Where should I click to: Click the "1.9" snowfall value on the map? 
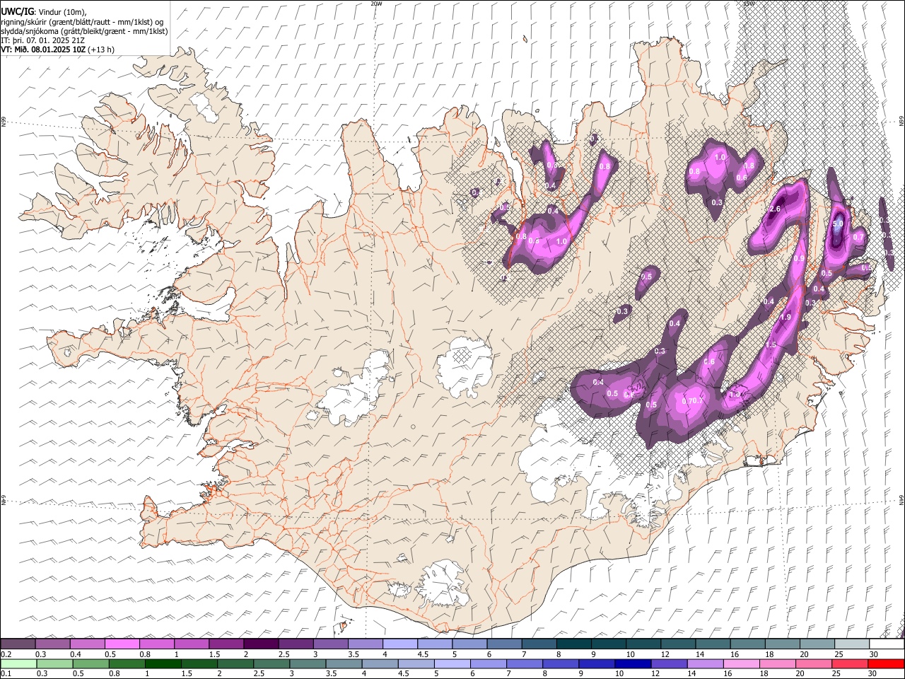pos(786,318)
